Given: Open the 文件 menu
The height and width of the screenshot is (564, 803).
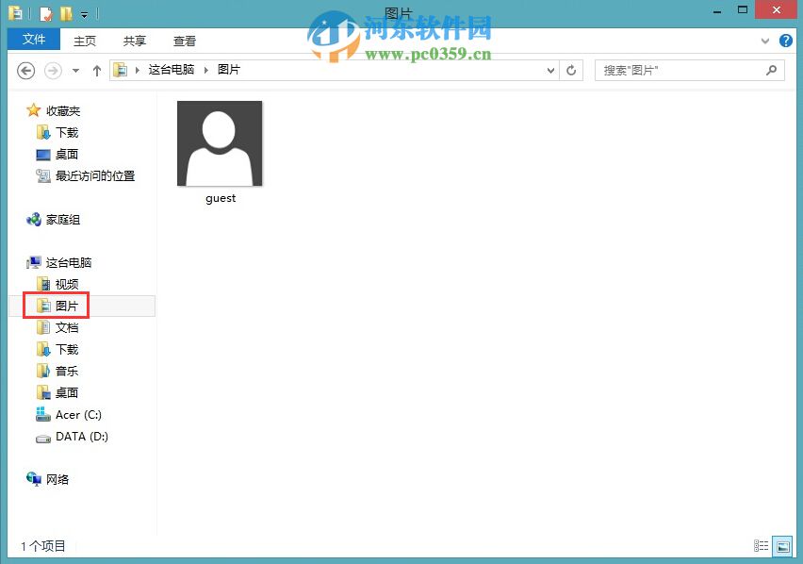Looking at the screenshot, I should coord(33,41).
